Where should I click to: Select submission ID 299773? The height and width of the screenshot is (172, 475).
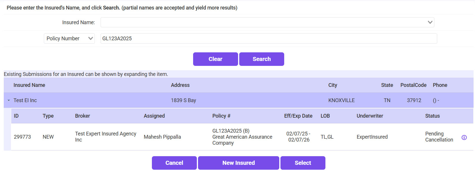pos(22,137)
